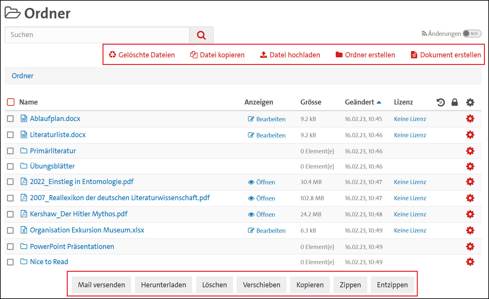The height and width of the screenshot is (299, 489).
Task: Click the lock icon in table header
Action: tap(455, 102)
